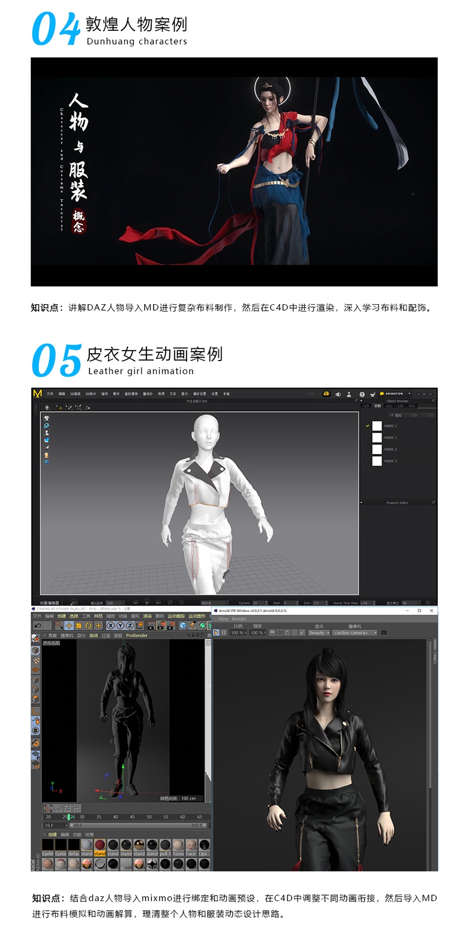Open the beauty display dropdown
The height and width of the screenshot is (947, 469).
319,633
